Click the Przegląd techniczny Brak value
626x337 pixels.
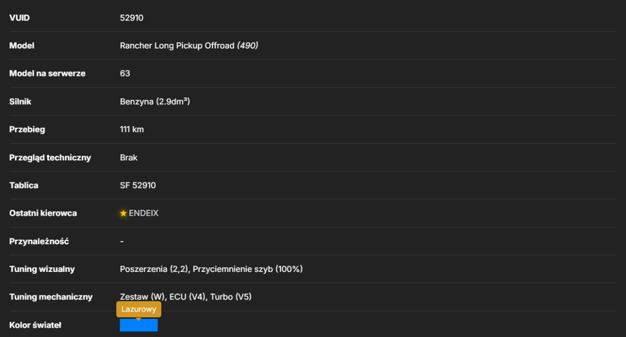(x=128, y=158)
